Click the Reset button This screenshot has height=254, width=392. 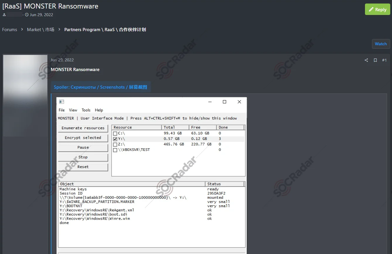point(83,167)
